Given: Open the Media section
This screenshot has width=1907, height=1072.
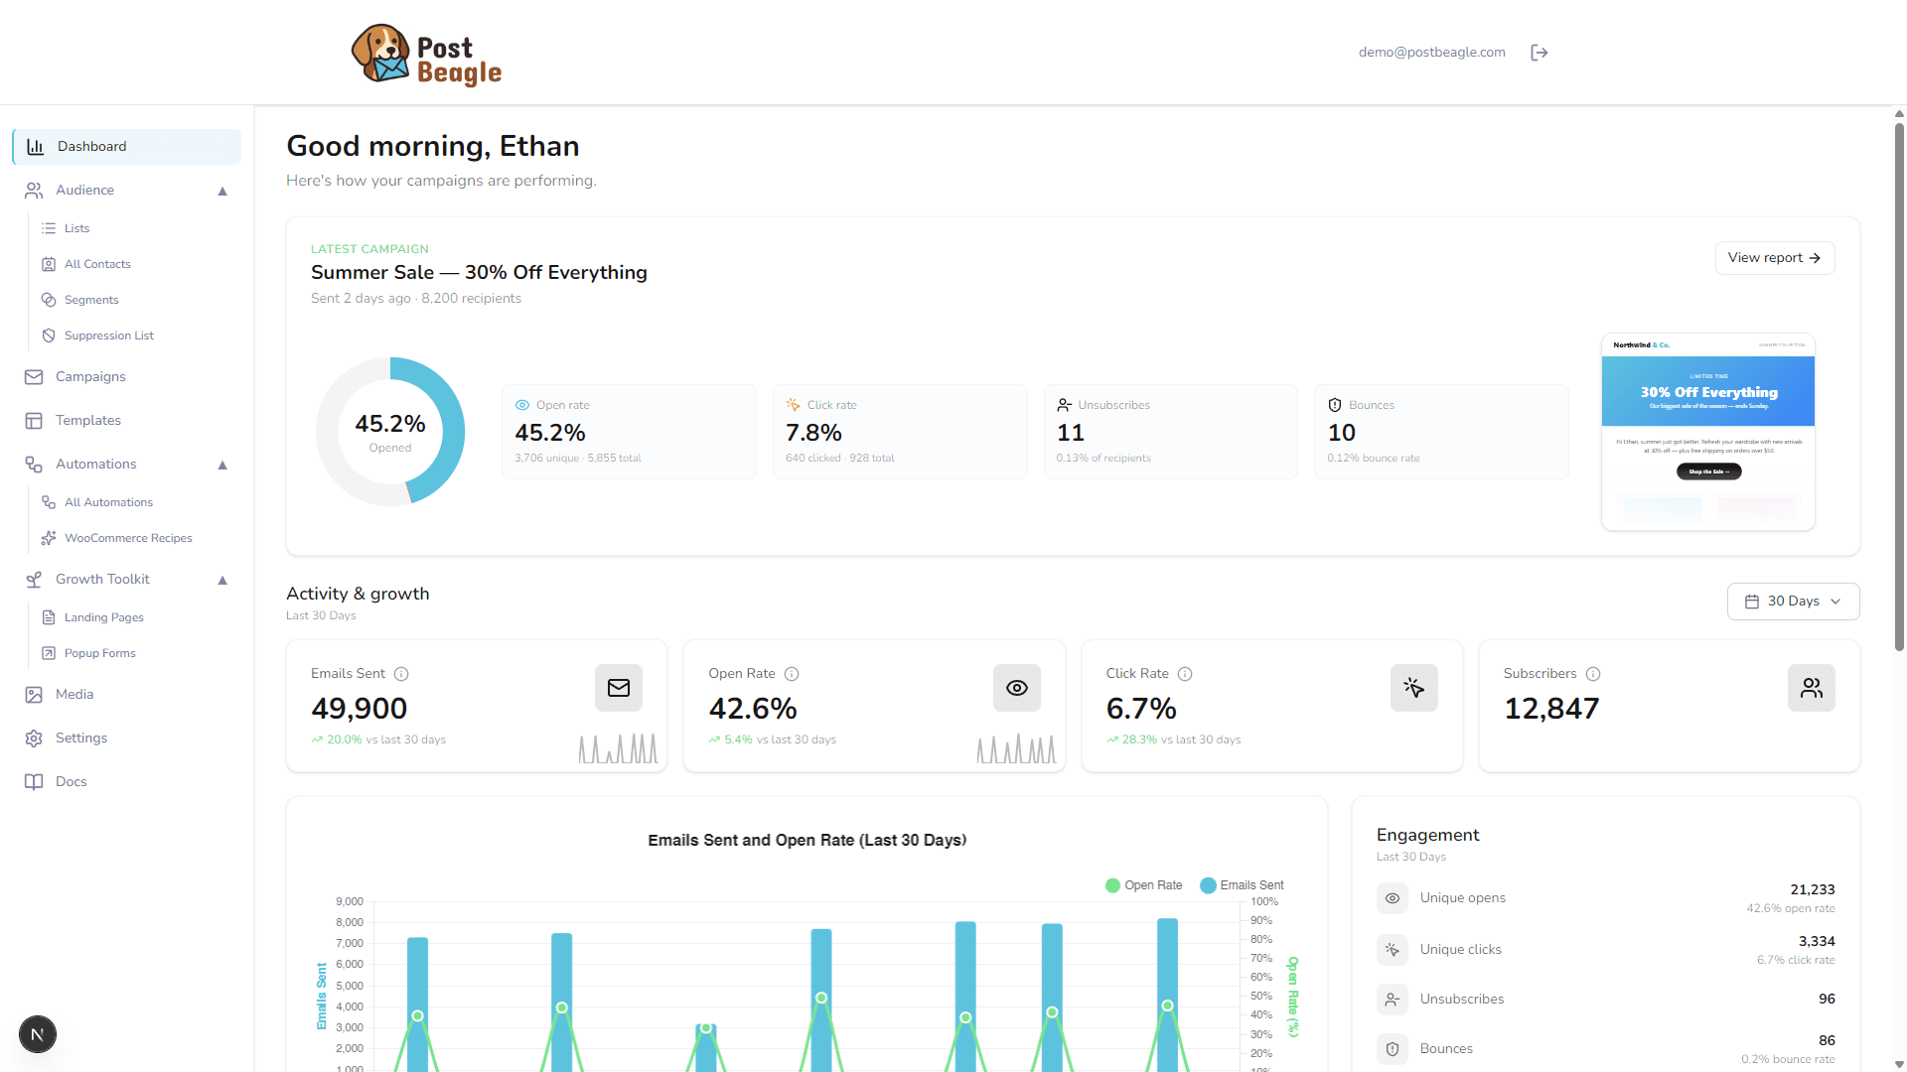Looking at the screenshot, I should (x=127, y=695).
